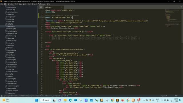Open the Find menu
The width and height of the screenshot is (183, 103).
[x=16, y=4]
